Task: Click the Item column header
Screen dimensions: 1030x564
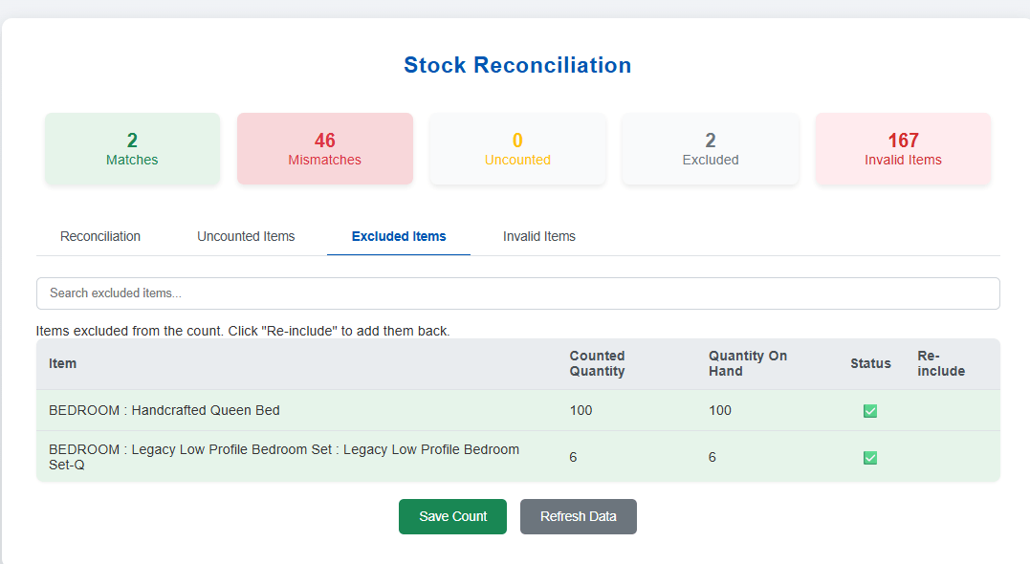Action: point(63,363)
